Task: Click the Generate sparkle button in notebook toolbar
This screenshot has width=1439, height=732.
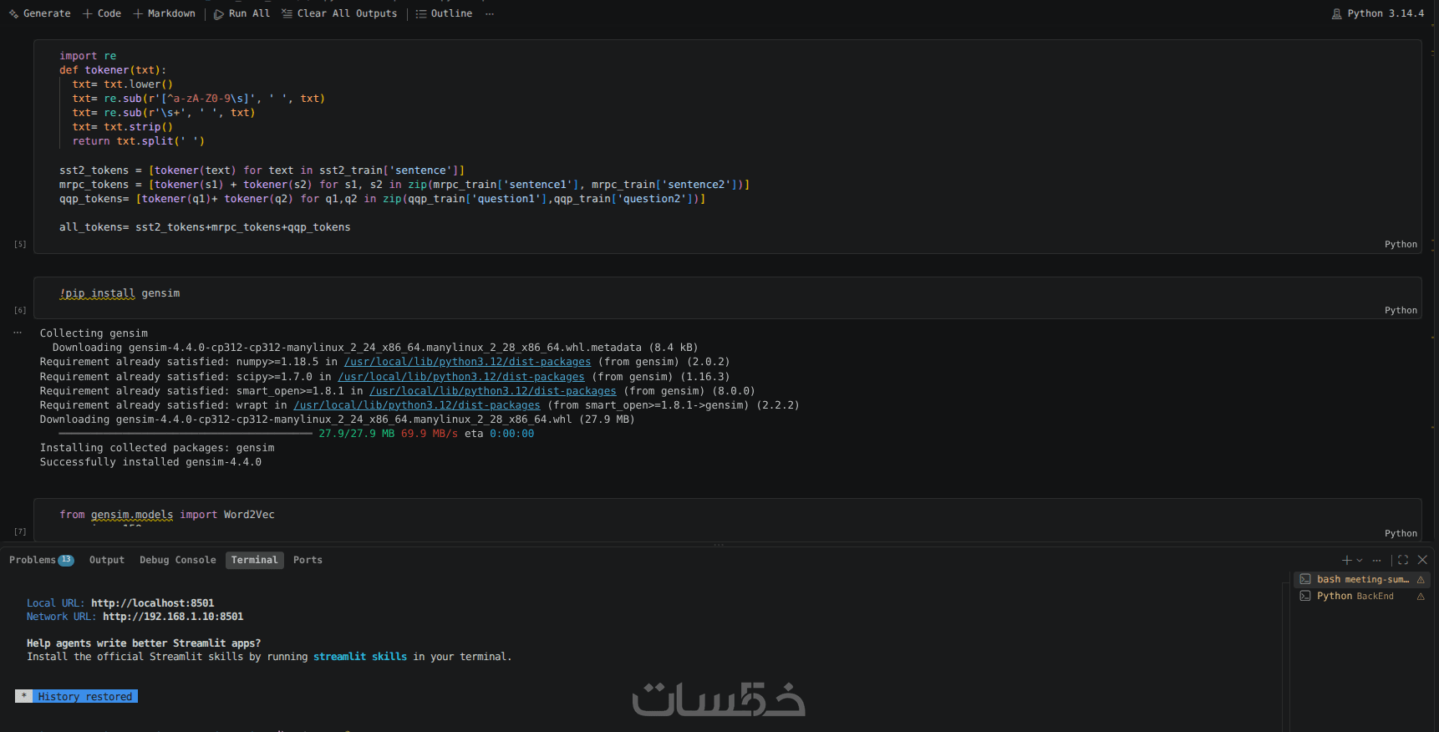Action: click(x=39, y=13)
